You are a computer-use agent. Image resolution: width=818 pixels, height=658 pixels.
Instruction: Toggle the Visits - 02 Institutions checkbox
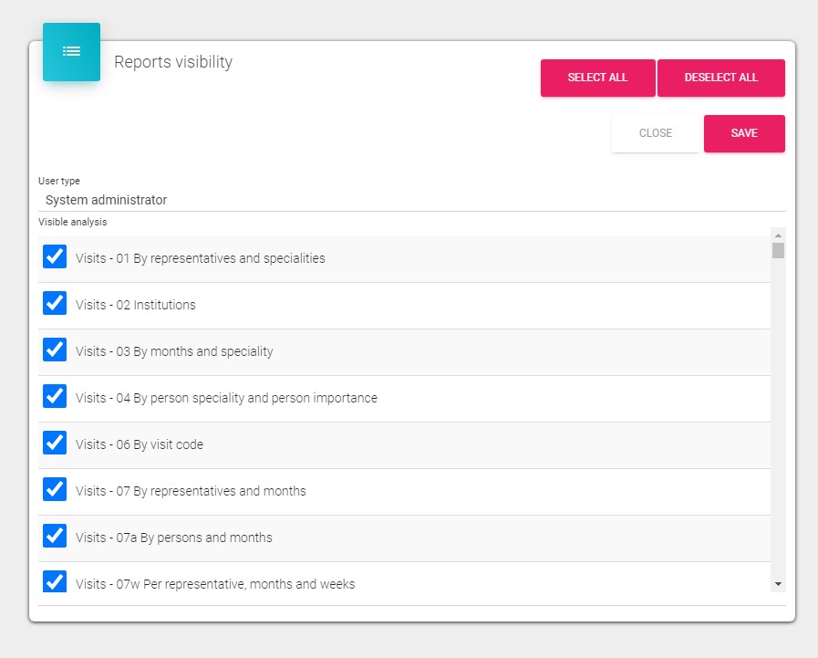tap(55, 304)
